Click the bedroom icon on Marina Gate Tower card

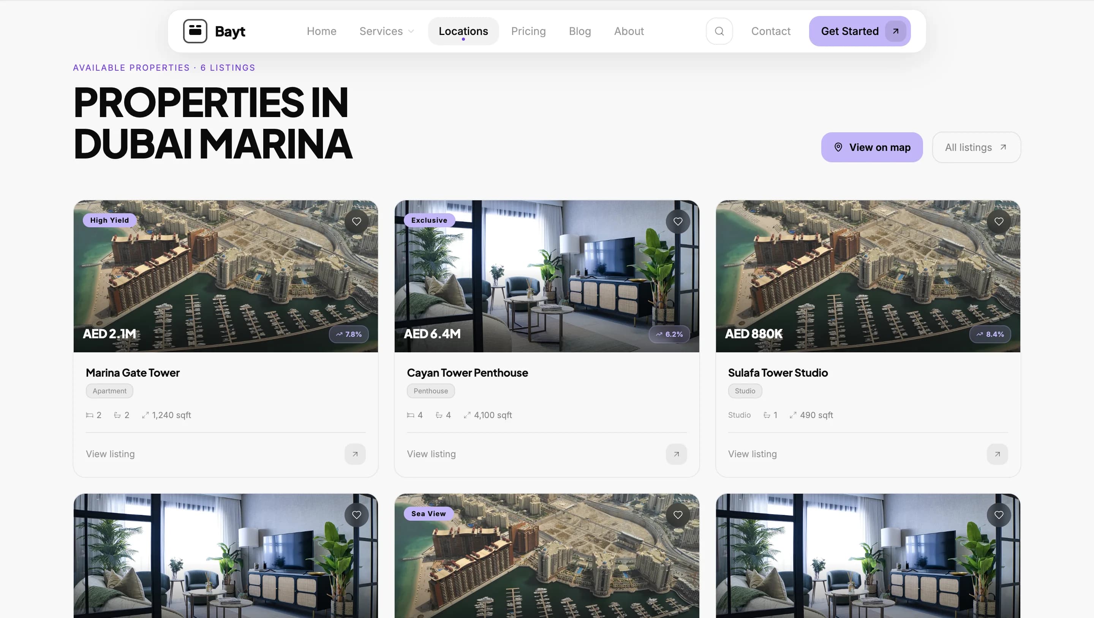[89, 415]
